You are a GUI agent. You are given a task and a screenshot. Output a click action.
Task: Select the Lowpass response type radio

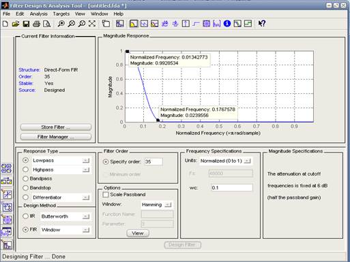point(26,161)
